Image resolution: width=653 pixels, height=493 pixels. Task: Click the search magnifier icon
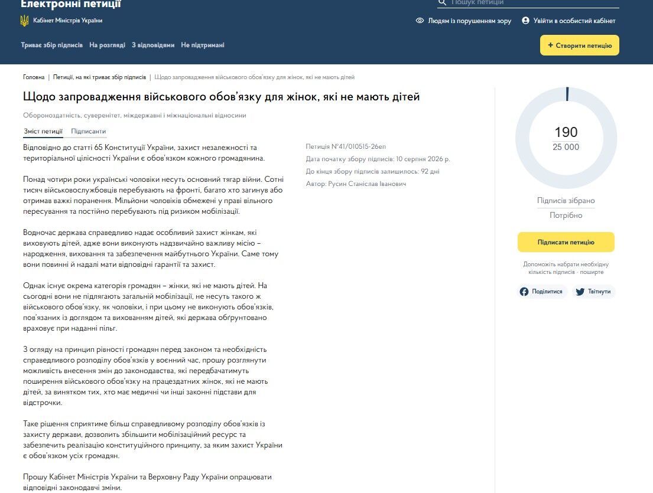pos(442,2)
